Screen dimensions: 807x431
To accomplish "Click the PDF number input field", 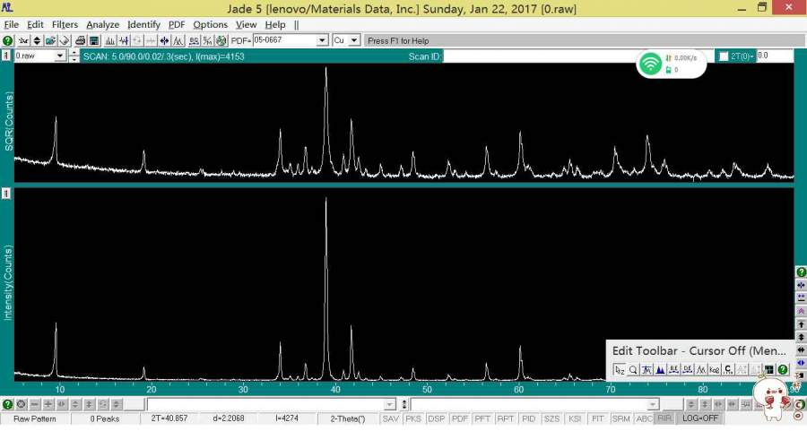I will pyautogui.click(x=284, y=40).
